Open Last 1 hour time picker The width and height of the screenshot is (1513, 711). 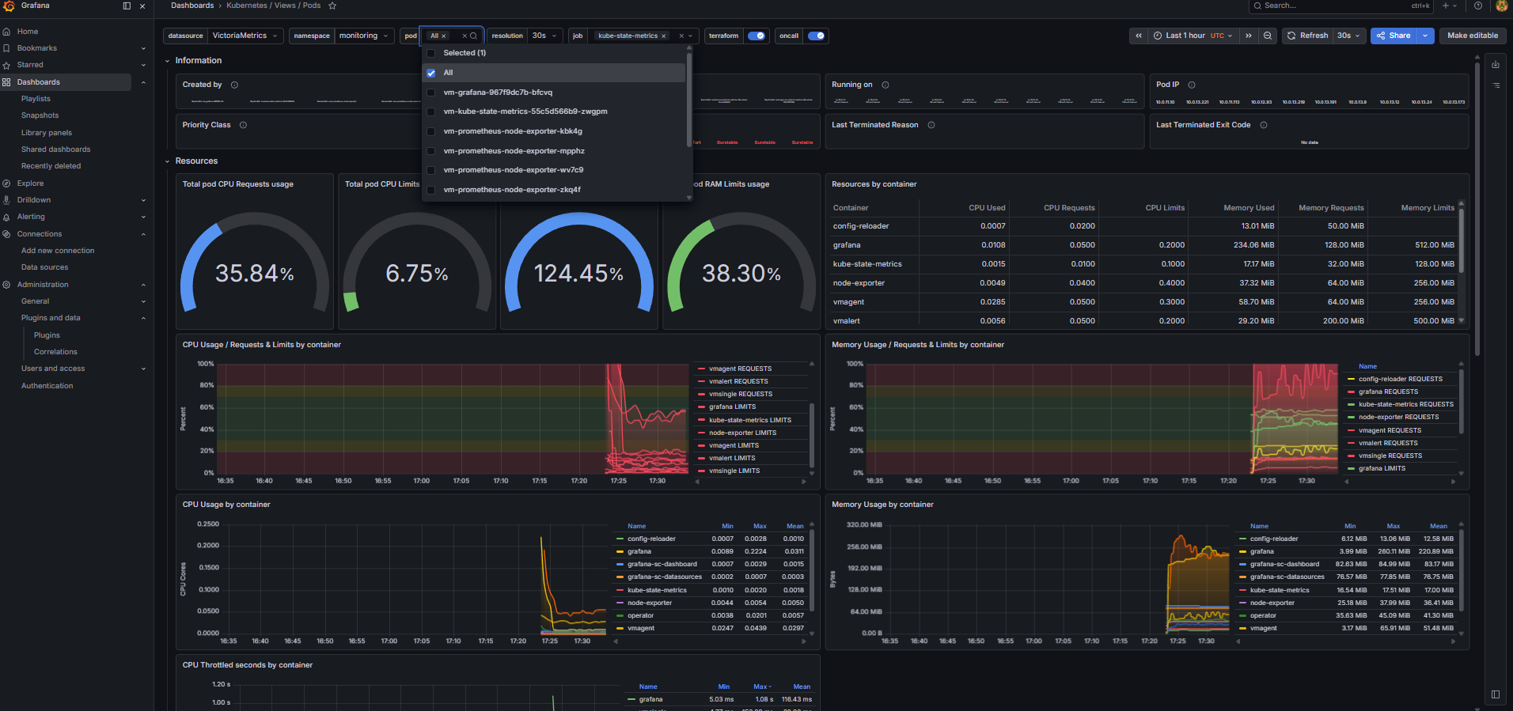tap(1193, 36)
